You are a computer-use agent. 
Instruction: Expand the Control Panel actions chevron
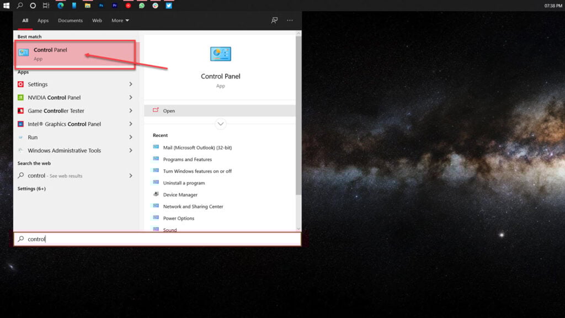coord(221,124)
